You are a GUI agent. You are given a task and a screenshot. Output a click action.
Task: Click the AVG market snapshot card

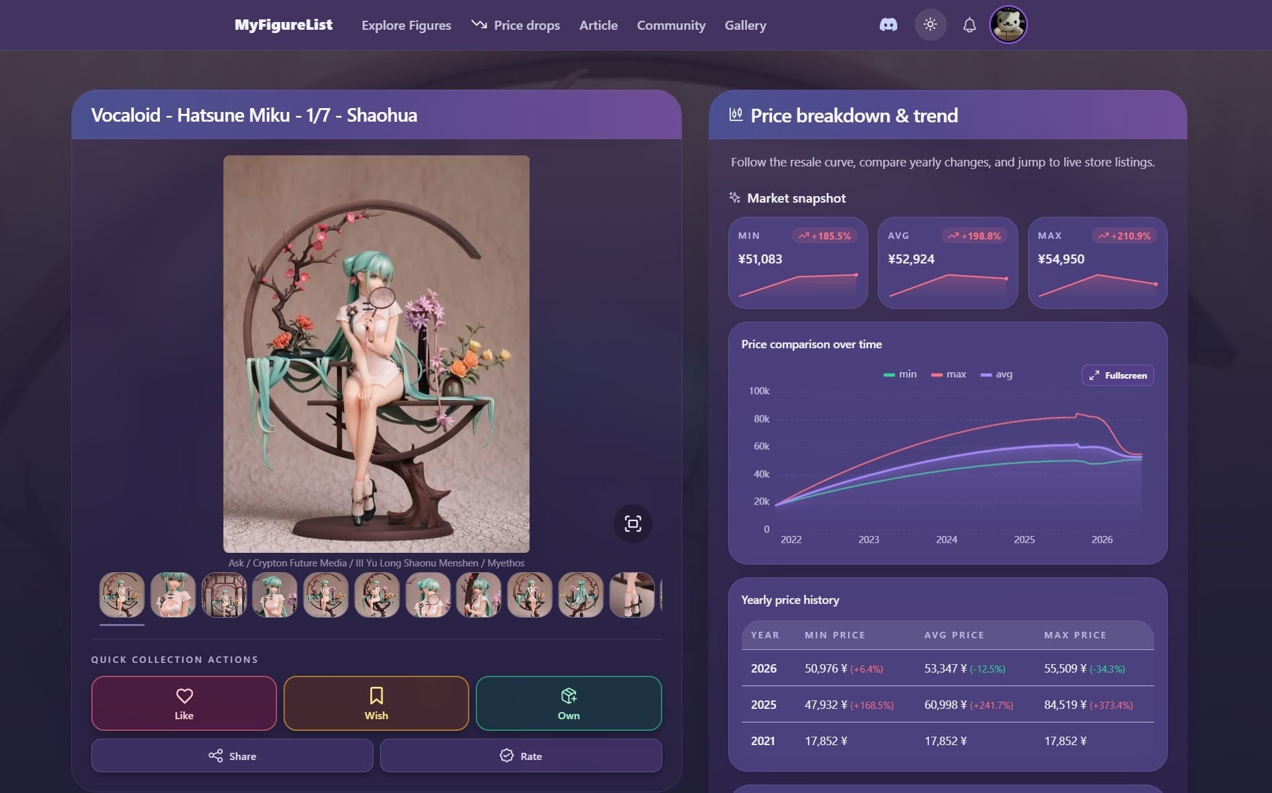click(948, 263)
